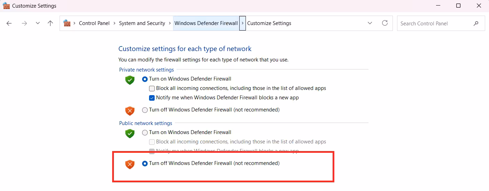Screen dimensions: 489x191
Task: Expand chevron after System and Security
Action: pyautogui.click(x=170, y=23)
